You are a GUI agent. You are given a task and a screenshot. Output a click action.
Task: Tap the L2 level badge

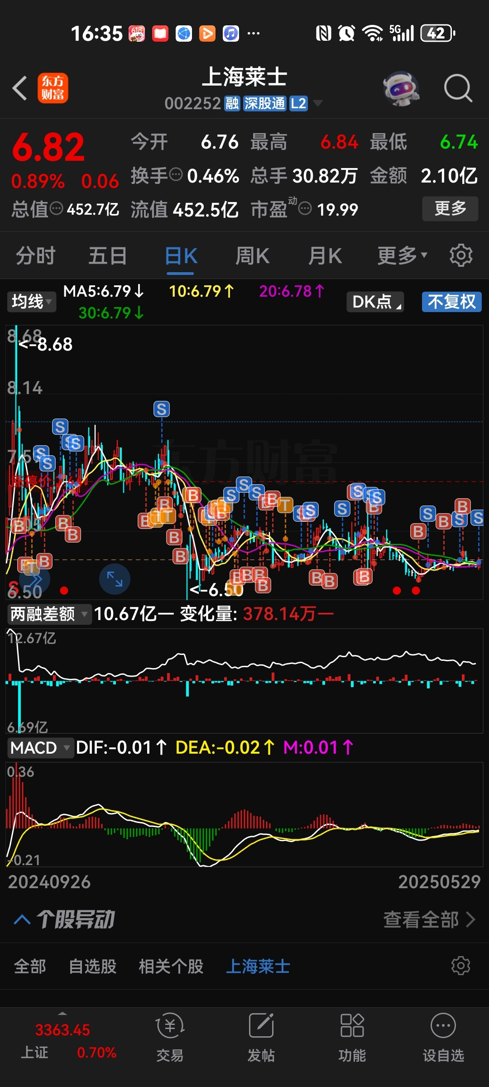tap(298, 104)
